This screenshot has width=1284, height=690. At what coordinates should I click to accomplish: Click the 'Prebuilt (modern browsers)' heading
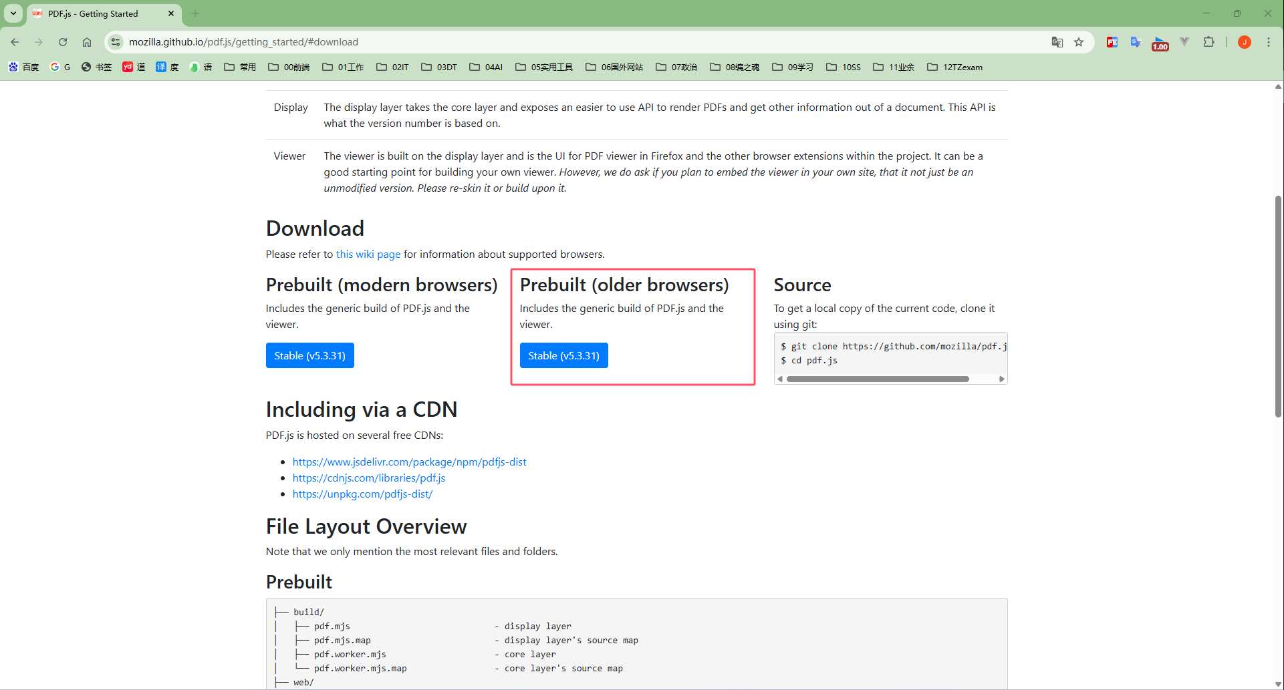tap(382, 285)
